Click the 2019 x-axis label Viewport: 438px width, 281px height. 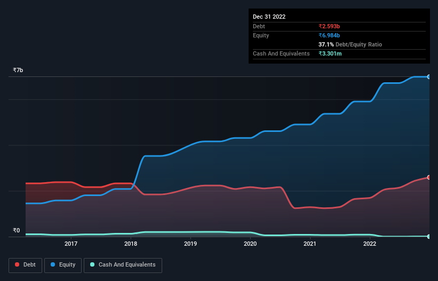point(190,244)
